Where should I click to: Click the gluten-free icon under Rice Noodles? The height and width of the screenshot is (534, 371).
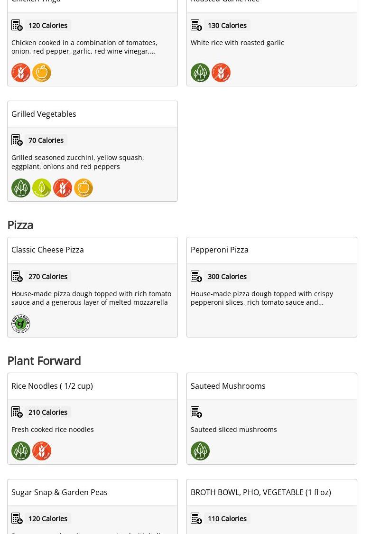click(x=42, y=451)
